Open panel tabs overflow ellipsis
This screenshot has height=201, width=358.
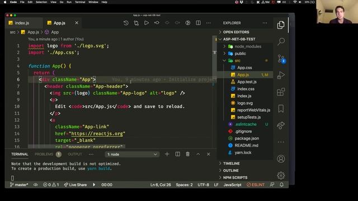[91, 154]
